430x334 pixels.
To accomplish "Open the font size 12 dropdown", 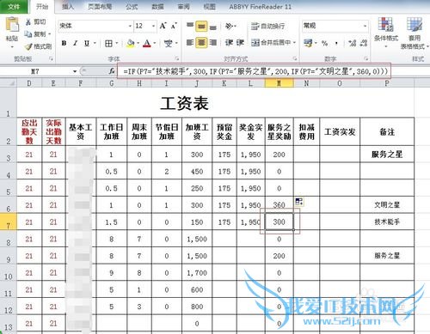I will (153, 26).
